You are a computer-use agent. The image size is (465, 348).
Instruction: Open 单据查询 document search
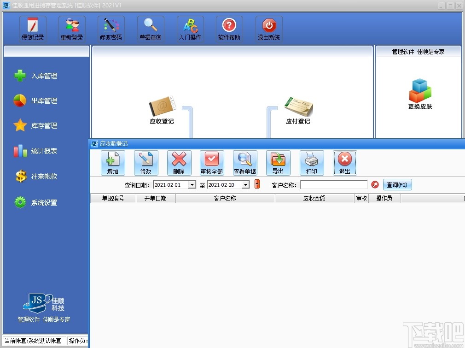(x=151, y=29)
